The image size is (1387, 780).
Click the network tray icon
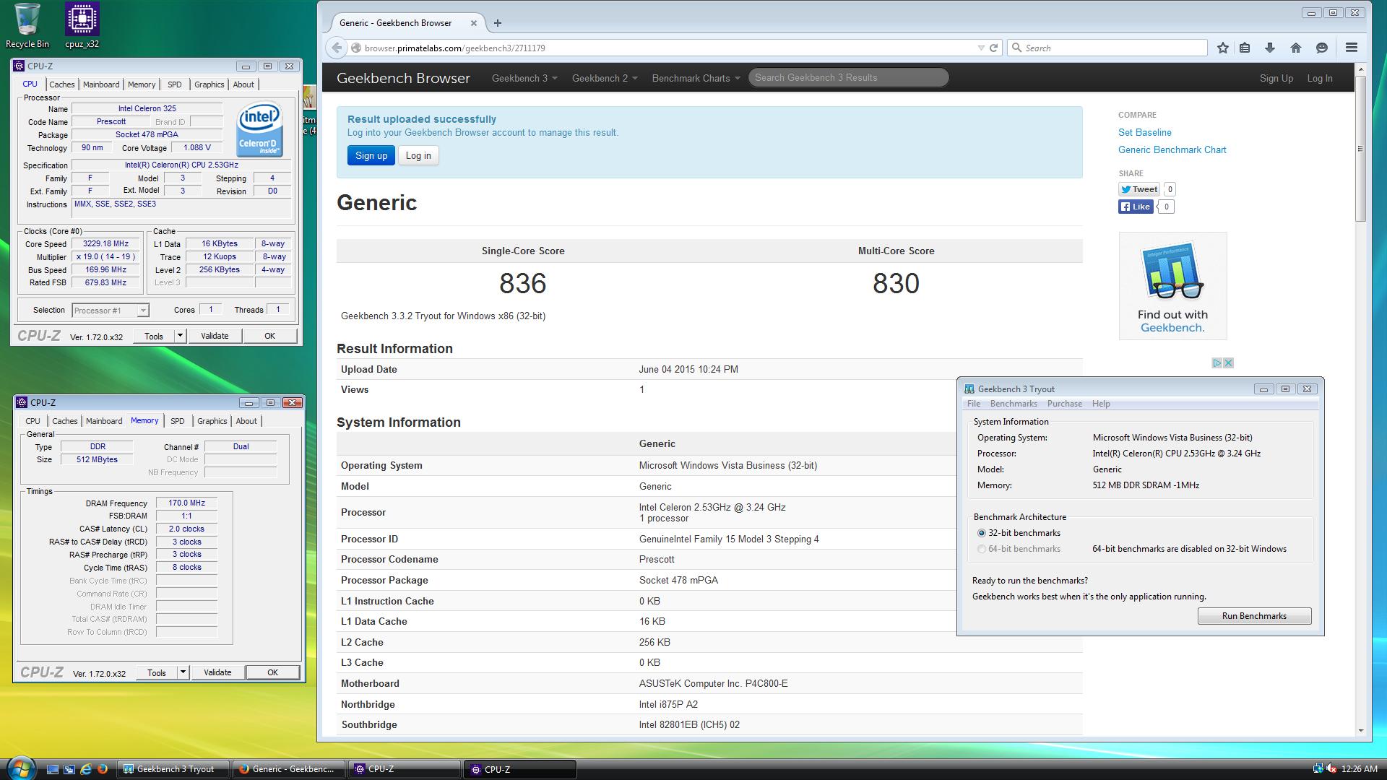pos(1318,769)
